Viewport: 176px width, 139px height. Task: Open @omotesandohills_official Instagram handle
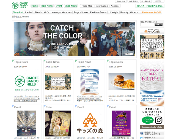pos(152,127)
